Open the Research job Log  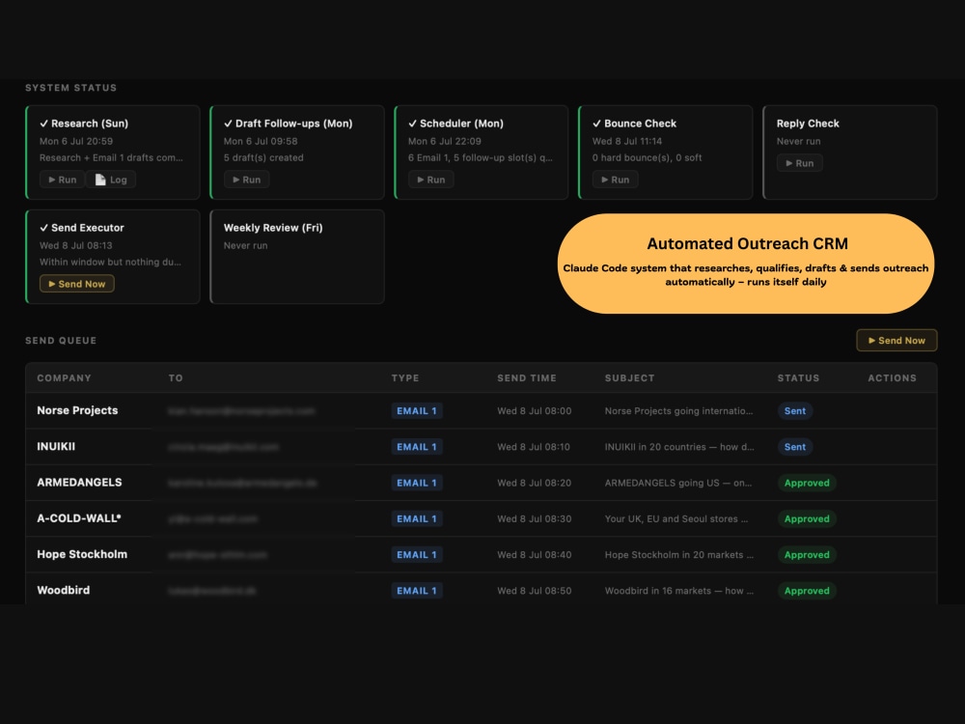coord(111,180)
